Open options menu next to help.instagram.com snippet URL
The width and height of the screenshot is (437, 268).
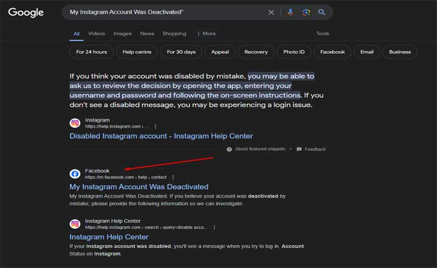pos(155,127)
